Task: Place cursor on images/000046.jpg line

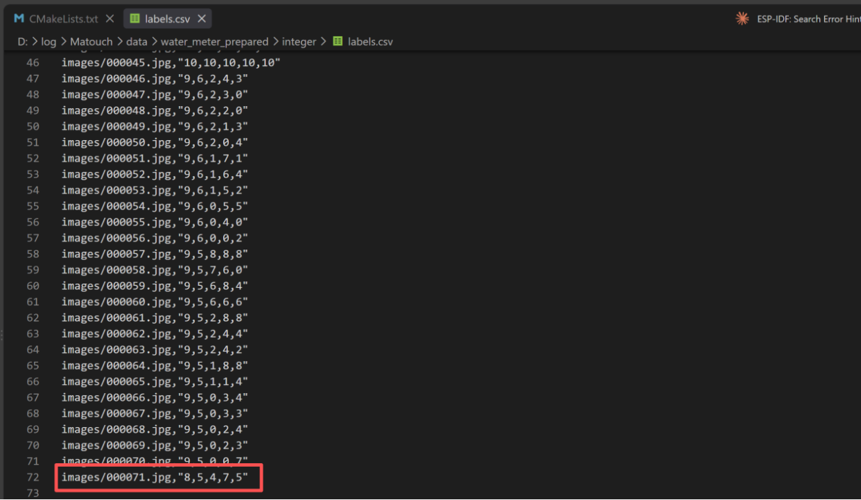Action: pyautogui.click(x=155, y=78)
